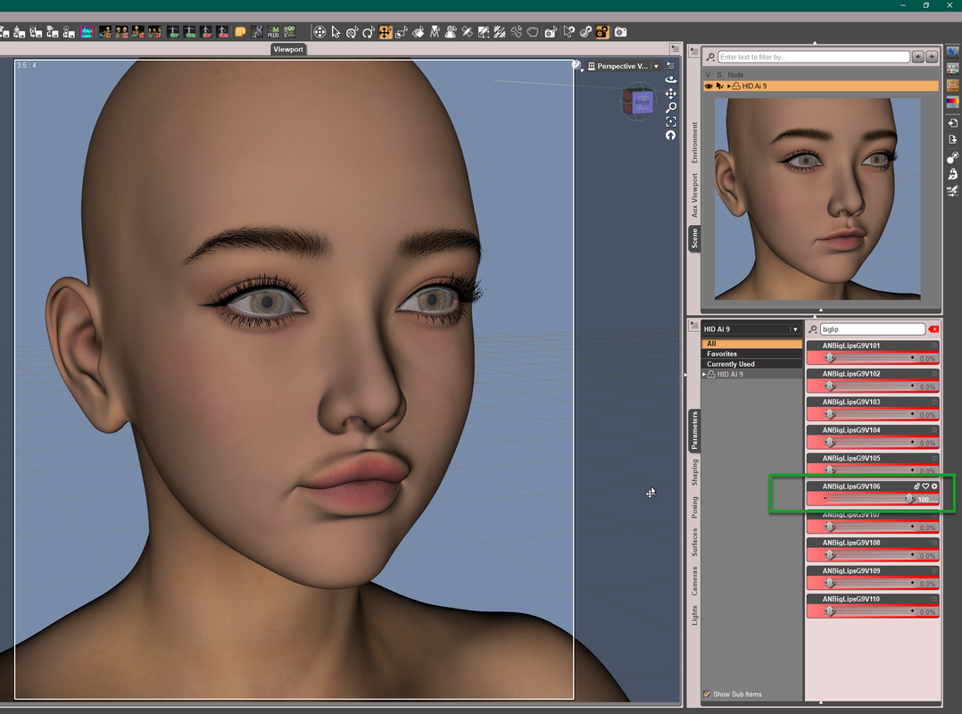Click previous filter arrow in Scene pane
The height and width of the screenshot is (714, 962).
917,57
